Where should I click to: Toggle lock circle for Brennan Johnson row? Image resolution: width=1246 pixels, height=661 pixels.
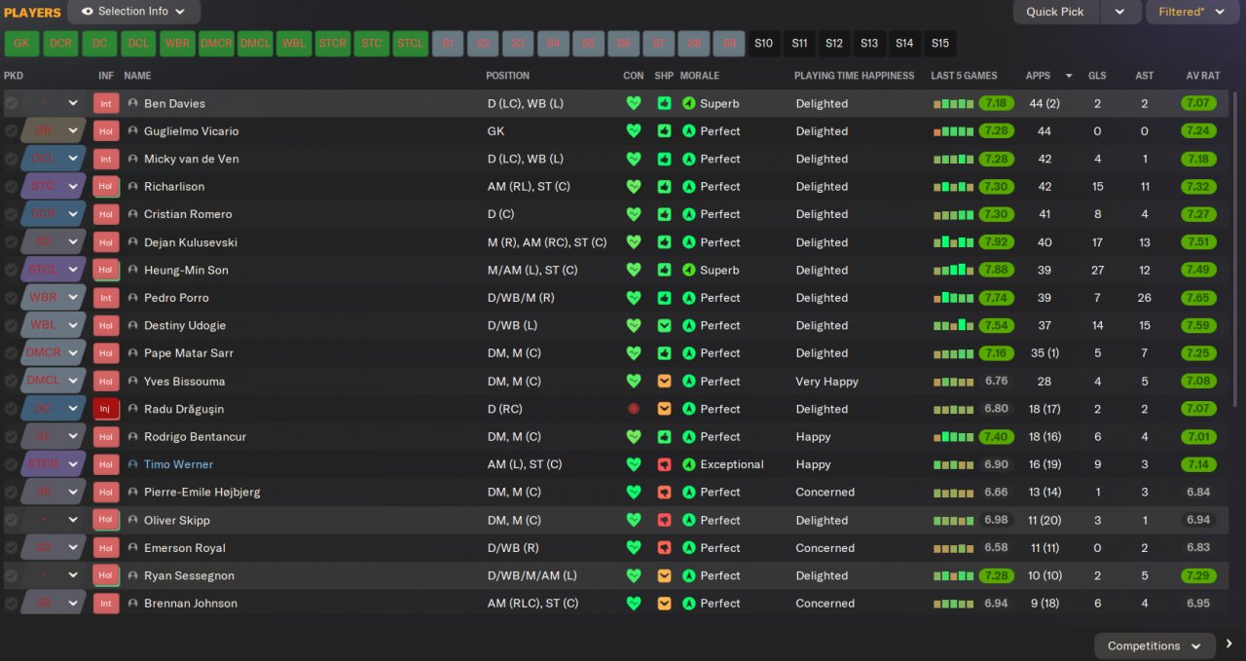click(11, 604)
